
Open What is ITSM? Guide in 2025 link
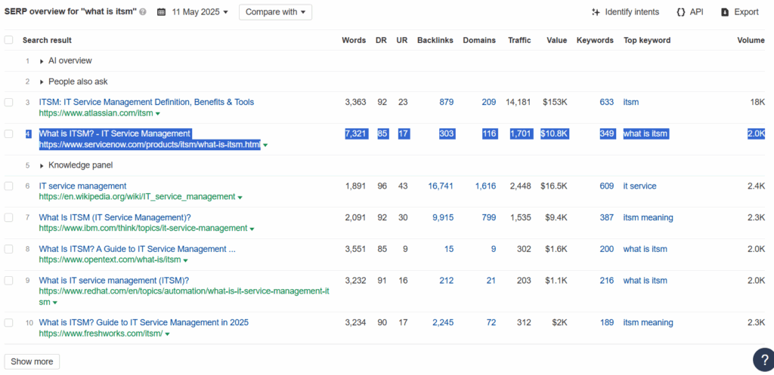tap(144, 322)
